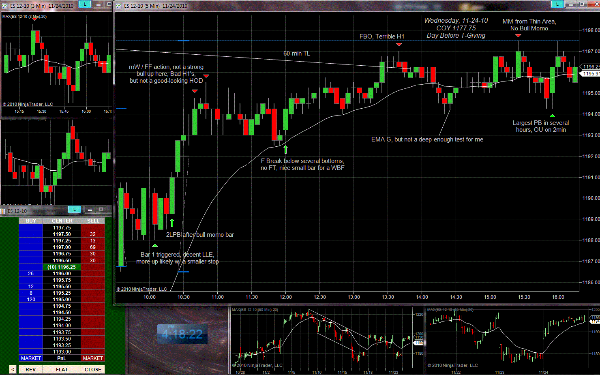Click red arrow under 'MM from Thin Area'
The height and width of the screenshot is (375, 600).
518,36
